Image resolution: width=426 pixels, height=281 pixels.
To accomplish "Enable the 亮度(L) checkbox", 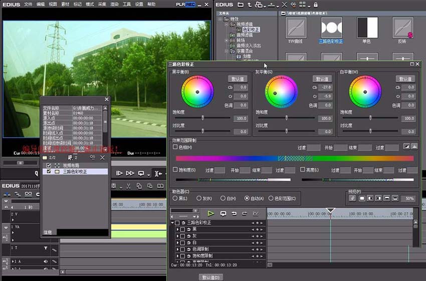I will (x=302, y=169).
